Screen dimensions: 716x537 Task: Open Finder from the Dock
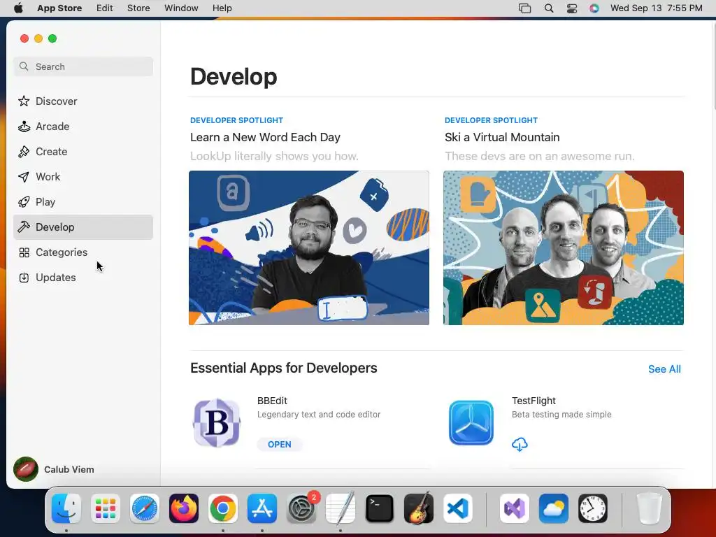coord(66,508)
